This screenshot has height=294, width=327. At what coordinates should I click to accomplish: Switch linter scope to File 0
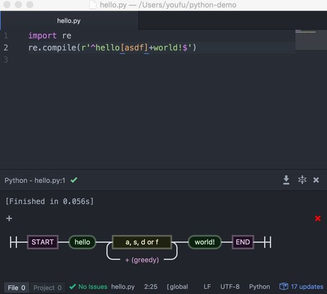coord(16,288)
